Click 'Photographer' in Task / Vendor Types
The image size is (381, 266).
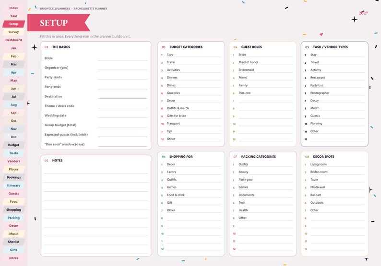pos(320,93)
